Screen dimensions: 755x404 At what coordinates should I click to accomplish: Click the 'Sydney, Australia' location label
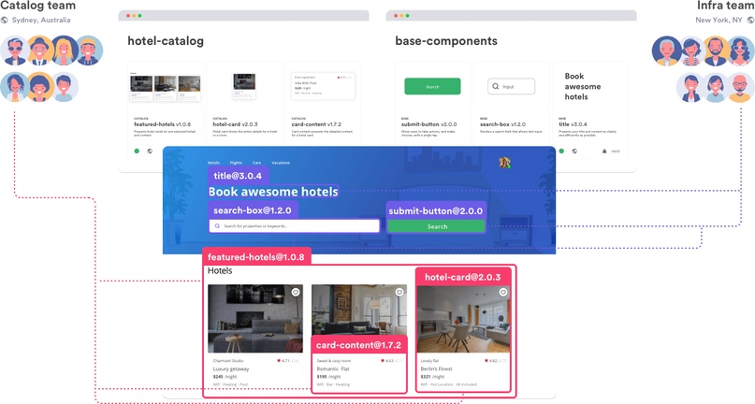point(41,21)
